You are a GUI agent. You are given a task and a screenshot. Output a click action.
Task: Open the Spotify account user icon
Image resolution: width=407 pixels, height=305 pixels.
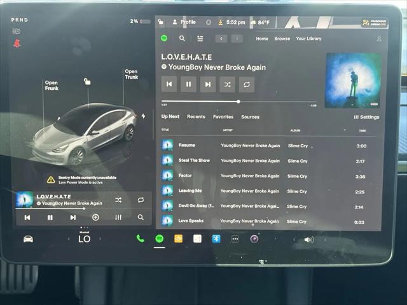coord(379,39)
